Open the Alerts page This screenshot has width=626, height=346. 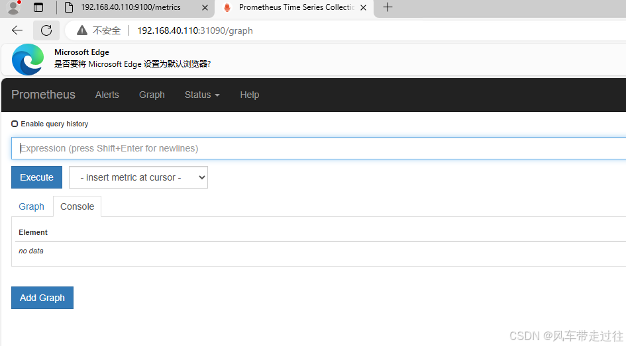(107, 95)
